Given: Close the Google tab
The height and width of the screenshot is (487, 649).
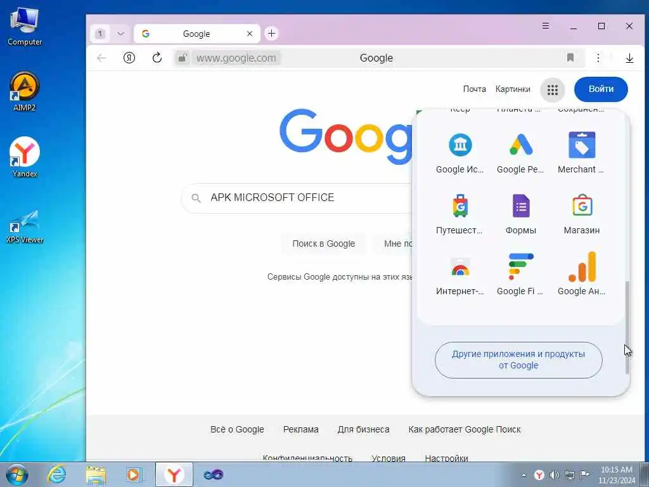Looking at the screenshot, I should pyautogui.click(x=250, y=34).
